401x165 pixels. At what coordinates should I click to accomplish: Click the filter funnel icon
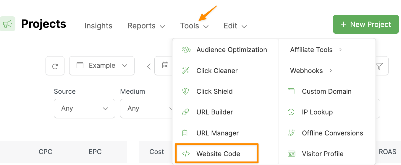(x=379, y=66)
